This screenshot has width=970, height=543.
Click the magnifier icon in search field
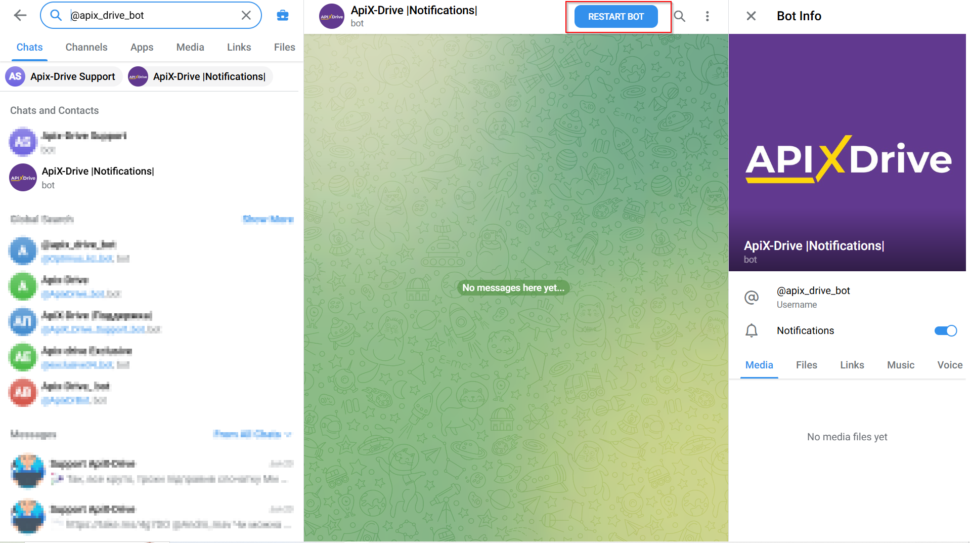tap(56, 15)
